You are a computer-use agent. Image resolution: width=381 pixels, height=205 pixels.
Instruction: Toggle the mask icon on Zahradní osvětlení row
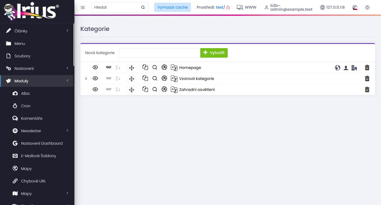[x=109, y=89]
